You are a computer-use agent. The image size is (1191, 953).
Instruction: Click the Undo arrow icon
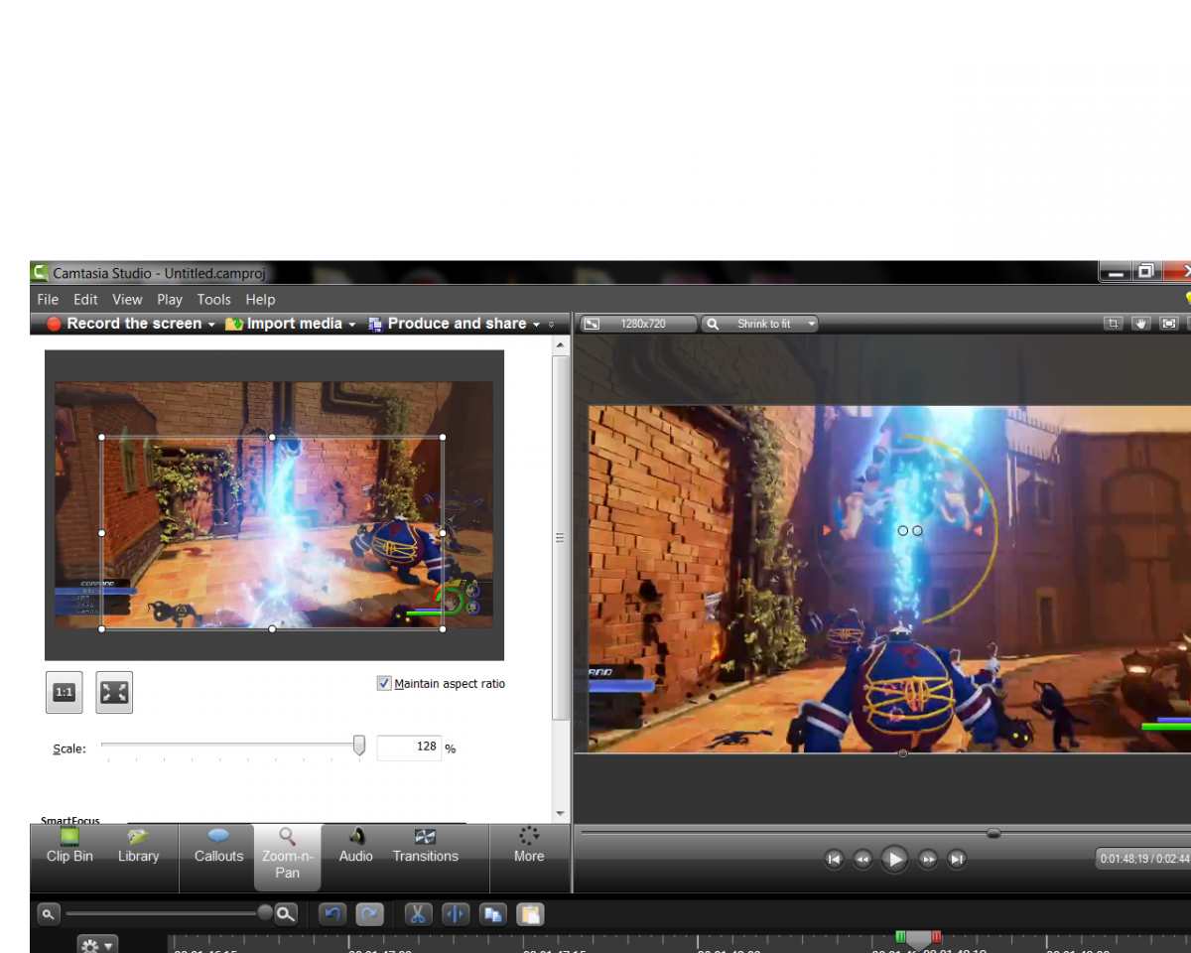(333, 914)
